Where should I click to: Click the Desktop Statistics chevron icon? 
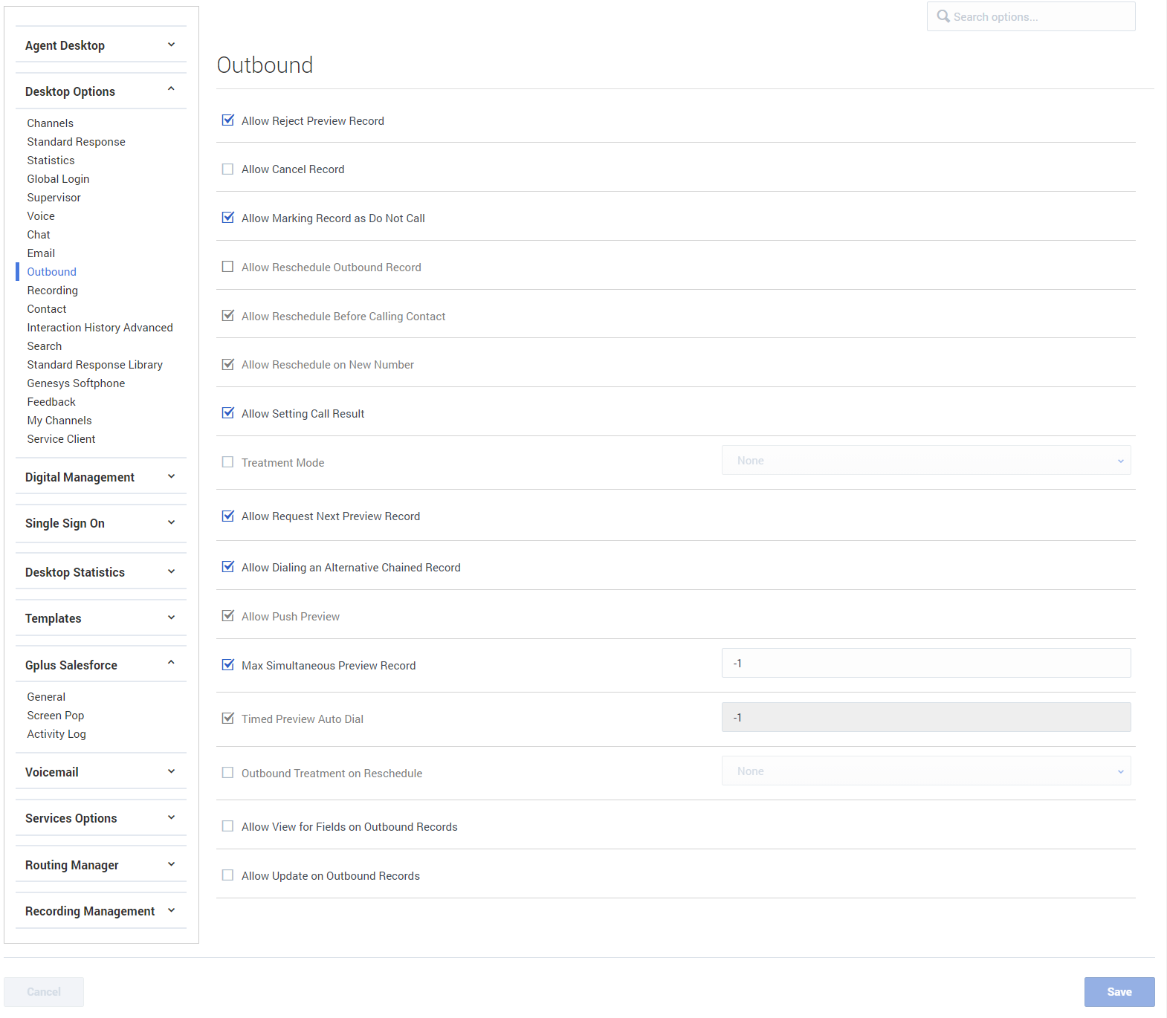coord(171,572)
